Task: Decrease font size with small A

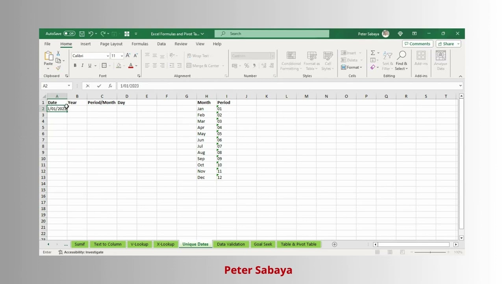Action: (136, 56)
